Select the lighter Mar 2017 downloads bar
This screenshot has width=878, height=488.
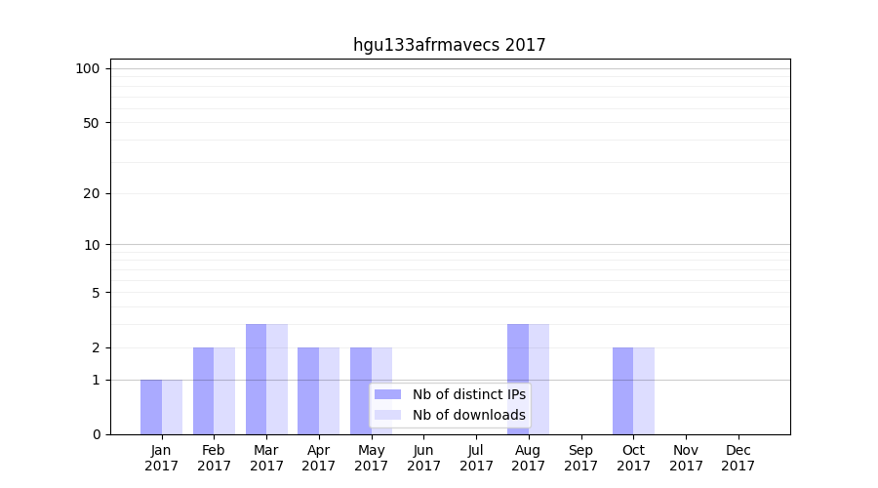point(277,379)
